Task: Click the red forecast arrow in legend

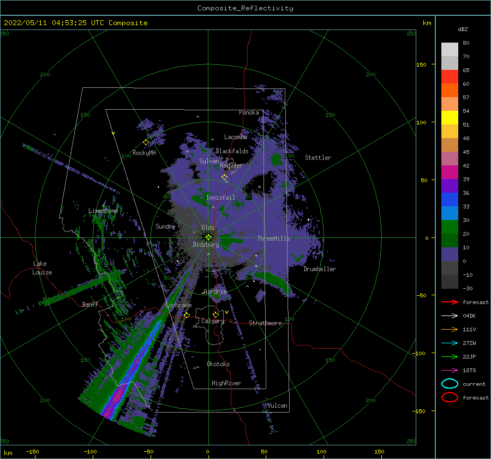Action: (450, 302)
